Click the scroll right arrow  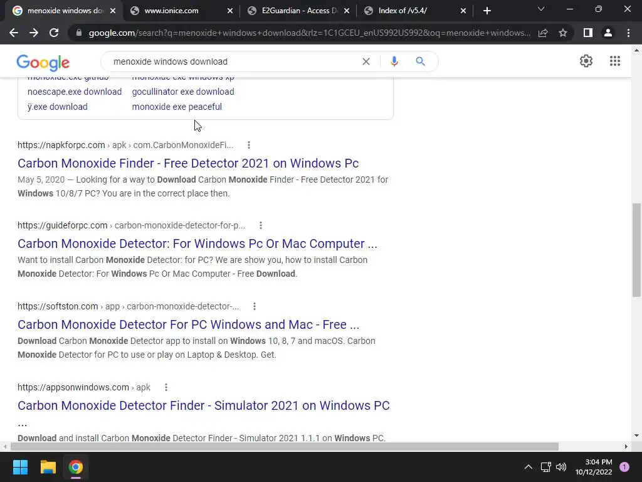(626, 446)
